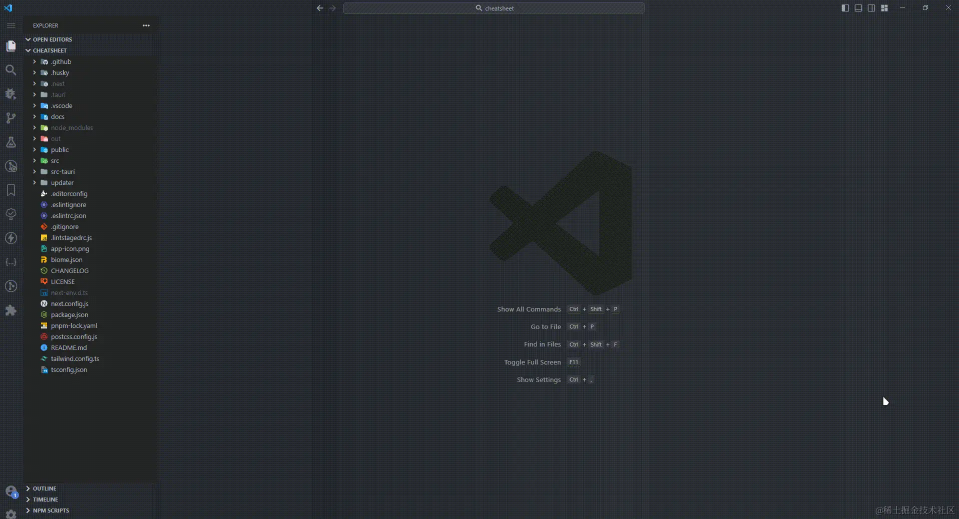This screenshot has width=959, height=519.
Task: Expand the updater folder
Action: [90, 182]
